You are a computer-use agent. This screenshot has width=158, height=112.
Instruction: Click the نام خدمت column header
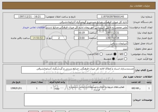pyautogui.click(x=97, y=82)
